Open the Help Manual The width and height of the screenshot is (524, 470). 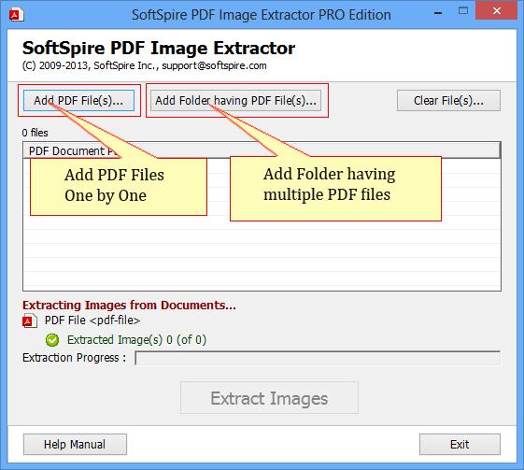[75, 444]
